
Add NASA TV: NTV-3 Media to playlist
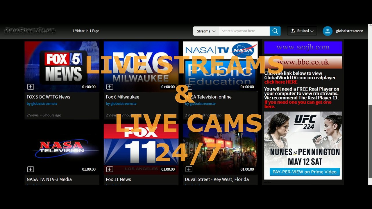[31, 169]
